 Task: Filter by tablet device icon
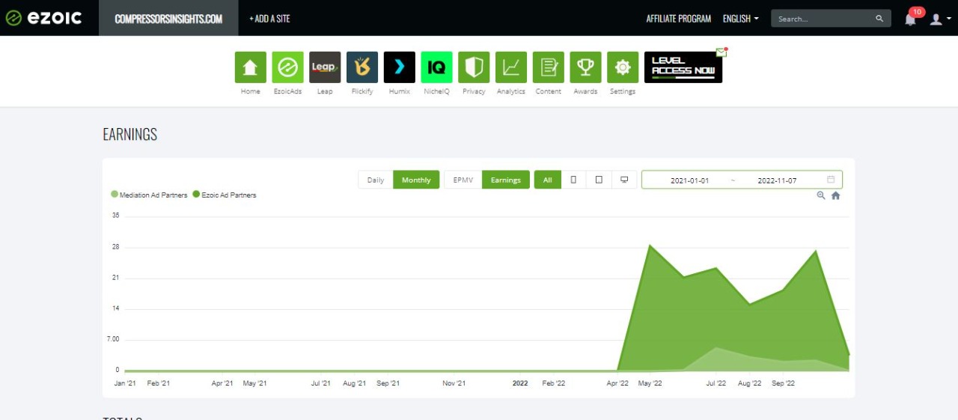pos(599,180)
